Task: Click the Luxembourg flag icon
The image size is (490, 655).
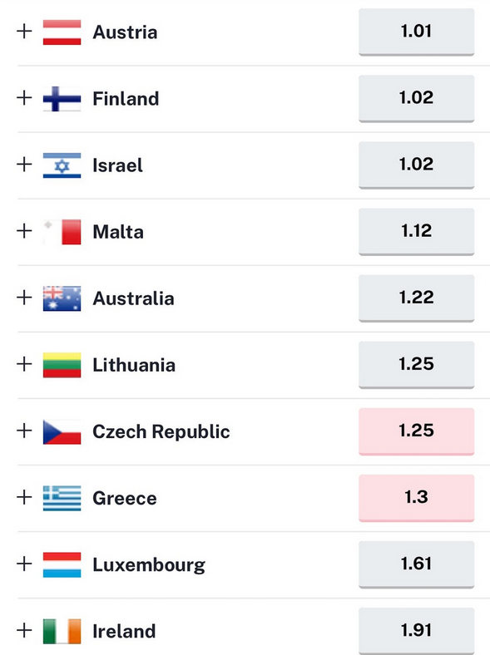Action: tap(62, 564)
